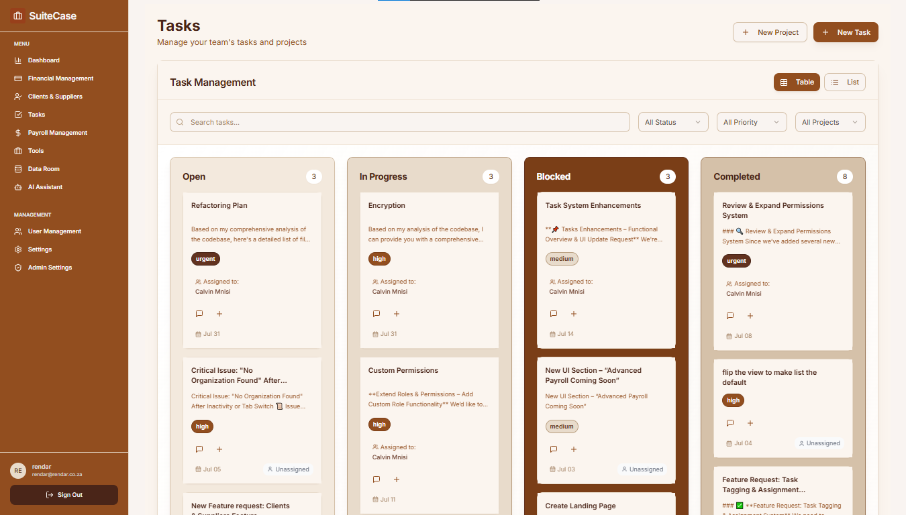The height and width of the screenshot is (515, 906).
Task: Expand the All Status filter dropdown
Action: pyautogui.click(x=673, y=122)
